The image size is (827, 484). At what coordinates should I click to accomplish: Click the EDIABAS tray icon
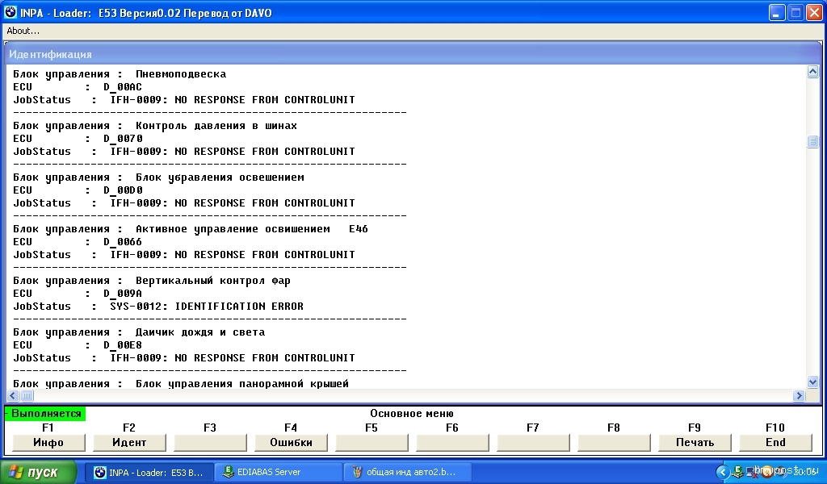738,472
